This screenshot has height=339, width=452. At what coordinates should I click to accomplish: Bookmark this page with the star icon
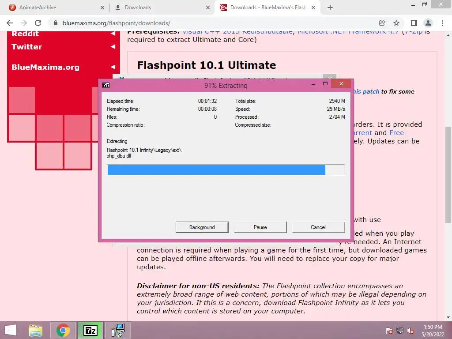point(396,23)
